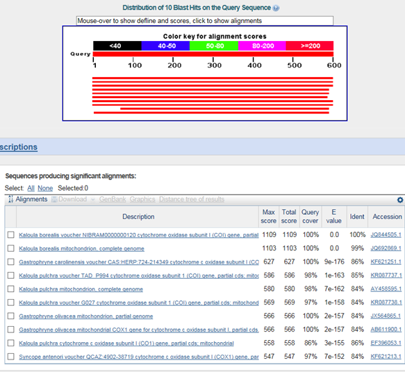
Task: Tick checkbox for Gastrophryne carolinensis voucher
Action: 11,262
